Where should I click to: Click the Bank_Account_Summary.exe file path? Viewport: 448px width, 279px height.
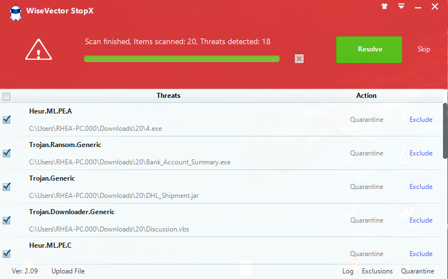tap(130, 162)
